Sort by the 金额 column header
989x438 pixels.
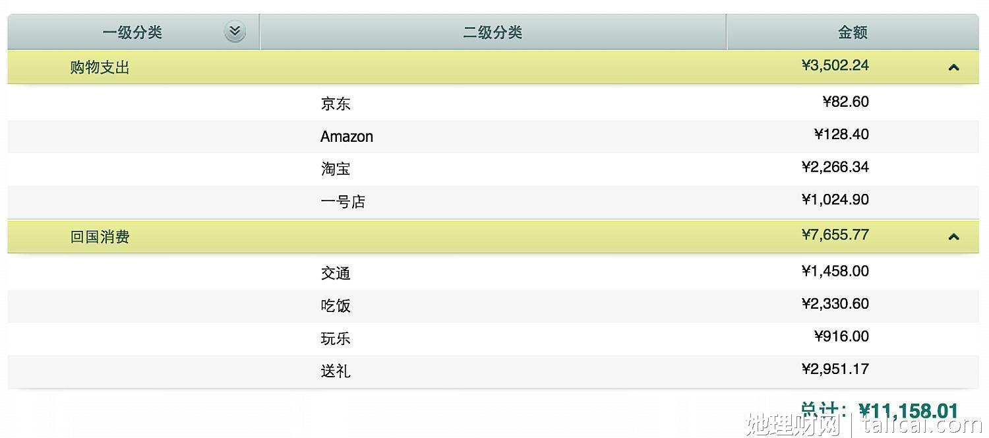pos(853,32)
